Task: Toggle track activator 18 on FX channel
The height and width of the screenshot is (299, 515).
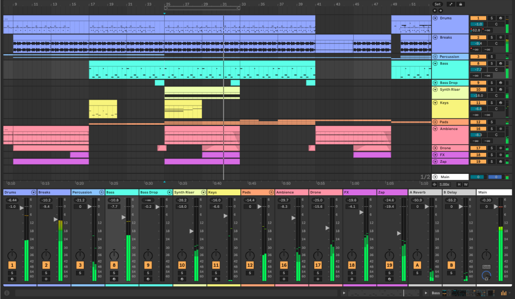Action: click(352, 265)
